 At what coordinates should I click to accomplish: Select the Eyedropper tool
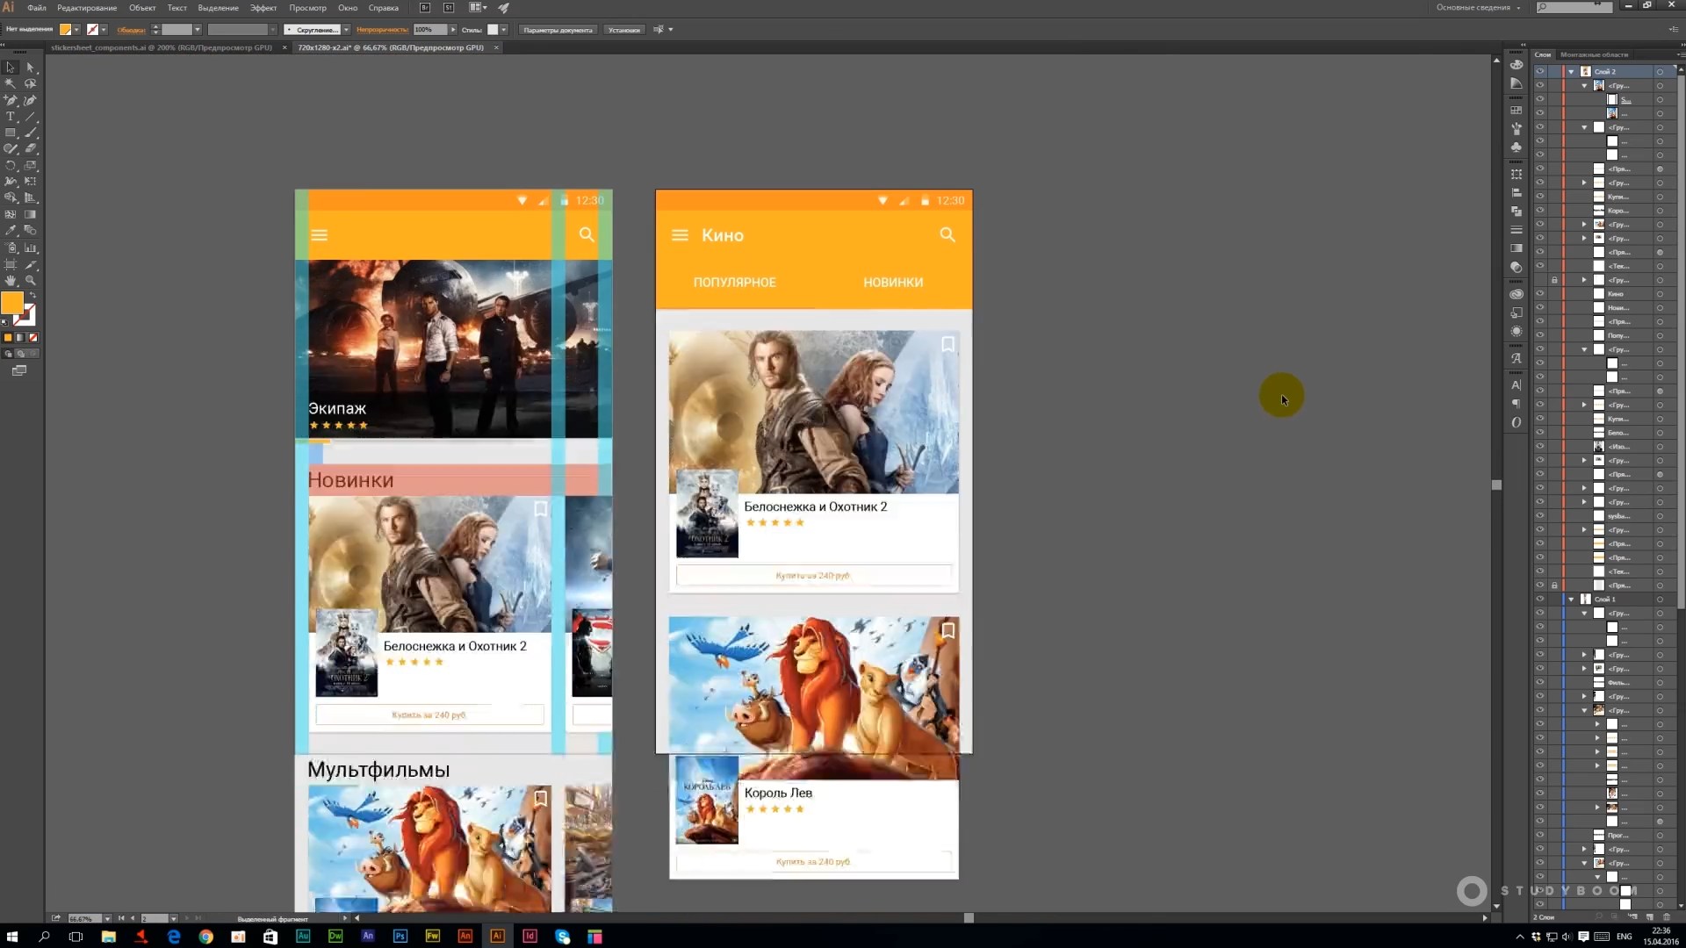coord(11,230)
